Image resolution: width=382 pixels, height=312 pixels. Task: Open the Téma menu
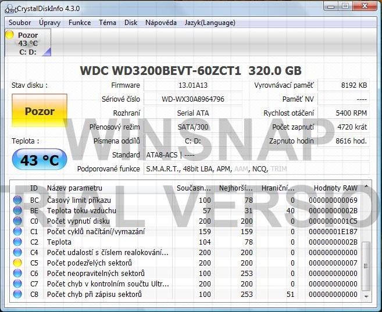tap(108, 23)
